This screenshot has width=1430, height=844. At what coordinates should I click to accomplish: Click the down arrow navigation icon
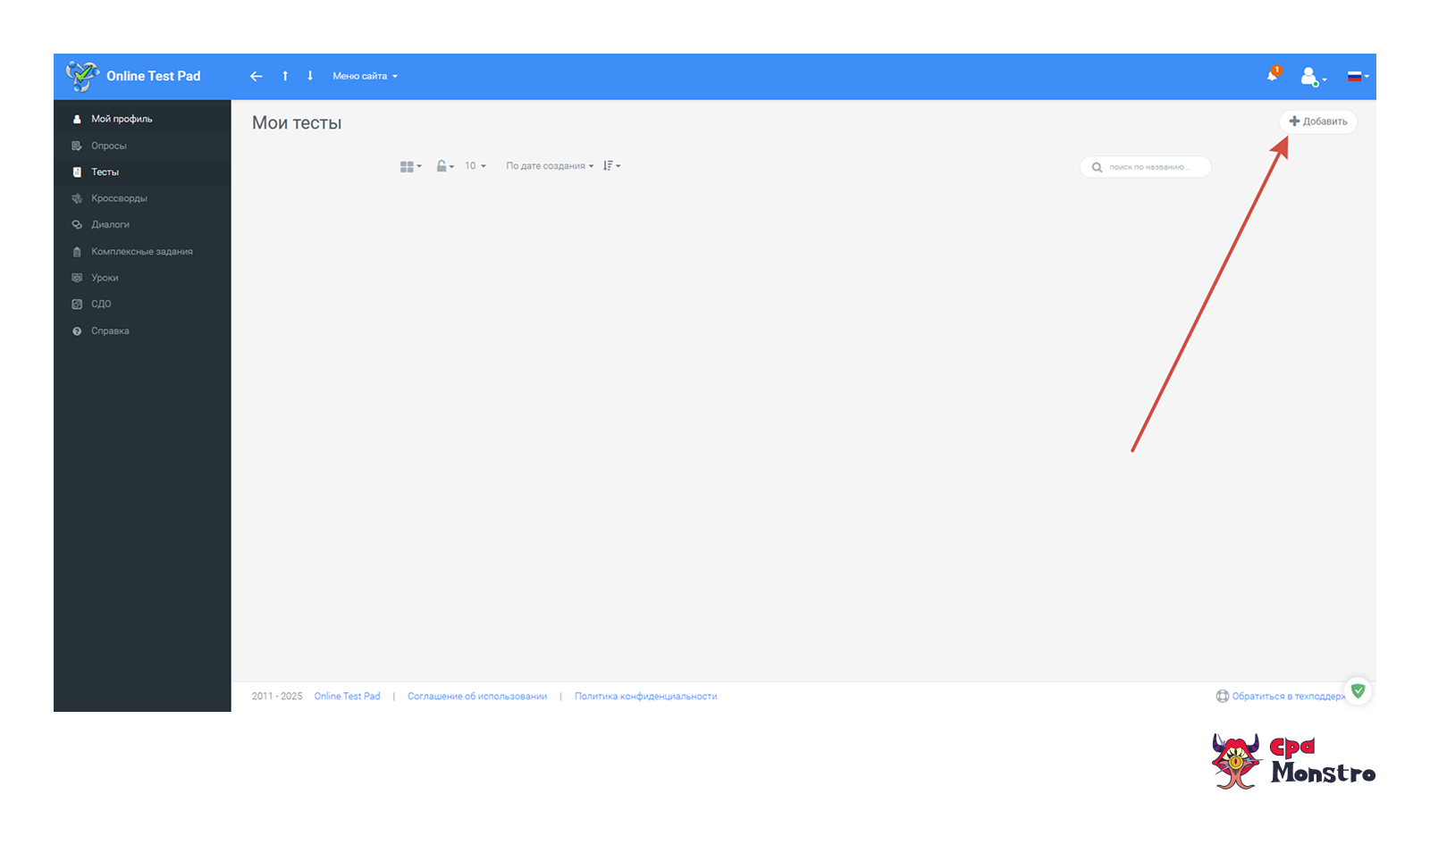coord(310,76)
